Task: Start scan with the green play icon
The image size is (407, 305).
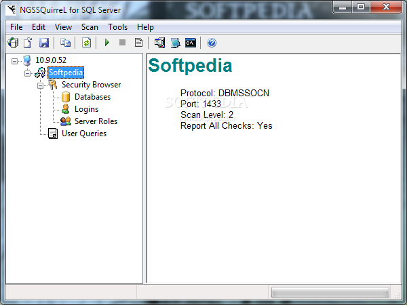Action: (107, 43)
